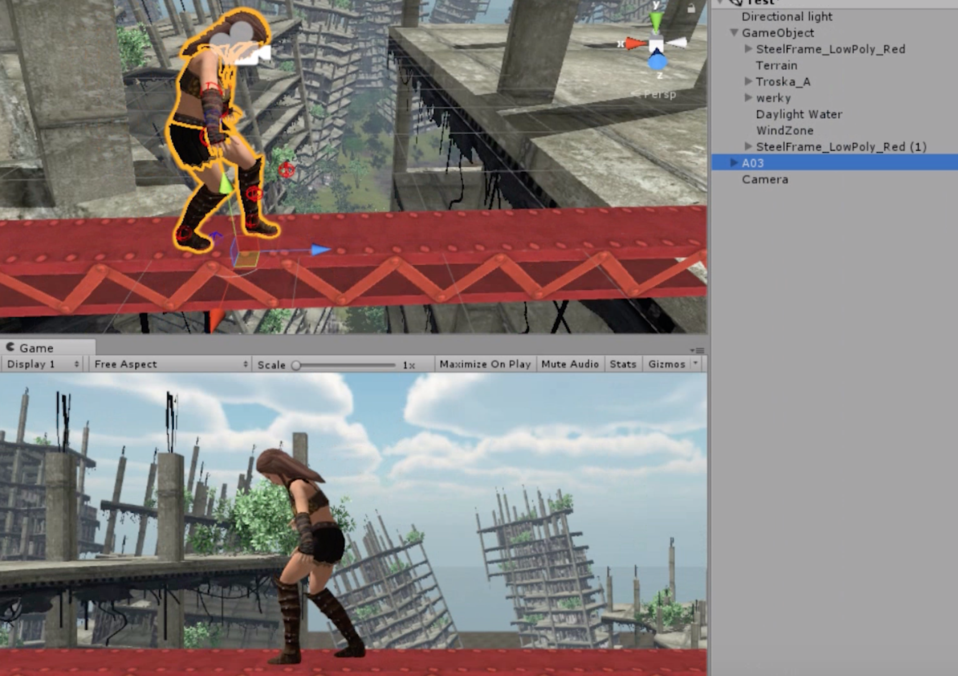This screenshot has width=958, height=676.
Task: Click the Troska_A label in the Hierarchy
Action: [783, 82]
